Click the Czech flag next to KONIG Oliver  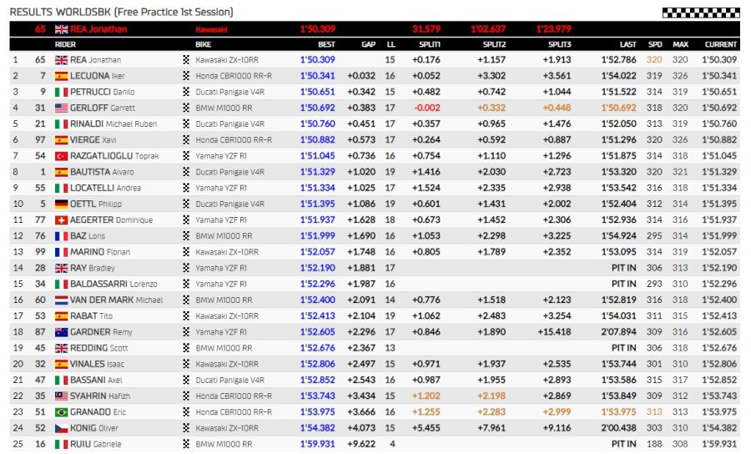pos(61,428)
